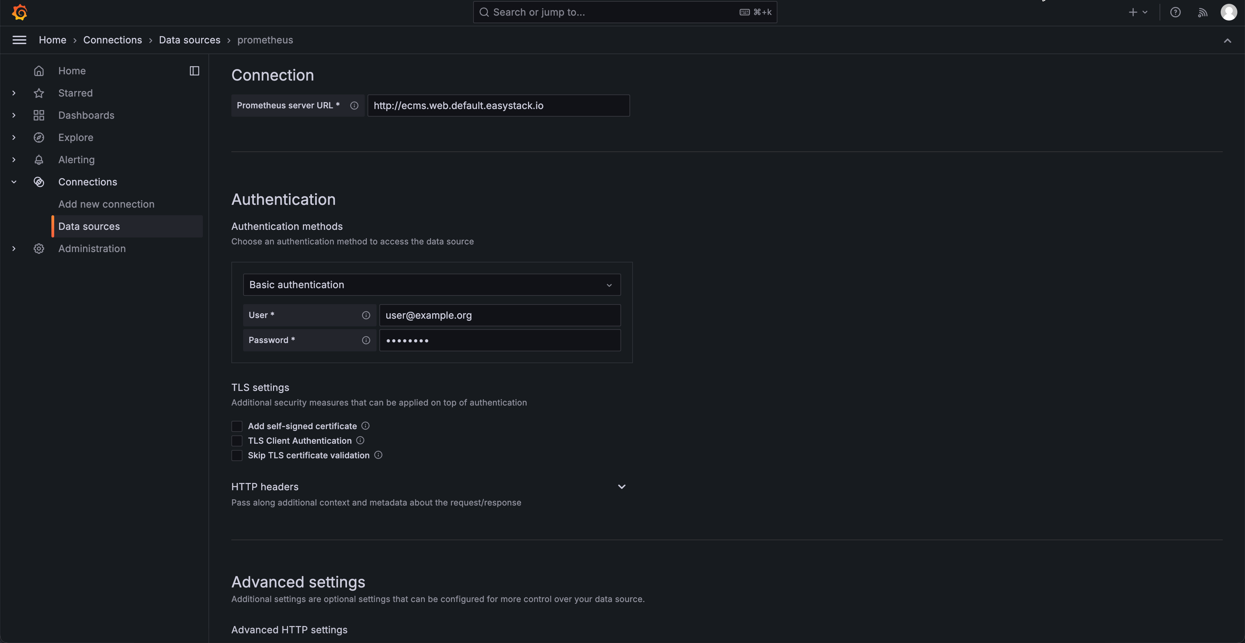Click the dock menu panel icon
The height and width of the screenshot is (643, 1245).
194,71
